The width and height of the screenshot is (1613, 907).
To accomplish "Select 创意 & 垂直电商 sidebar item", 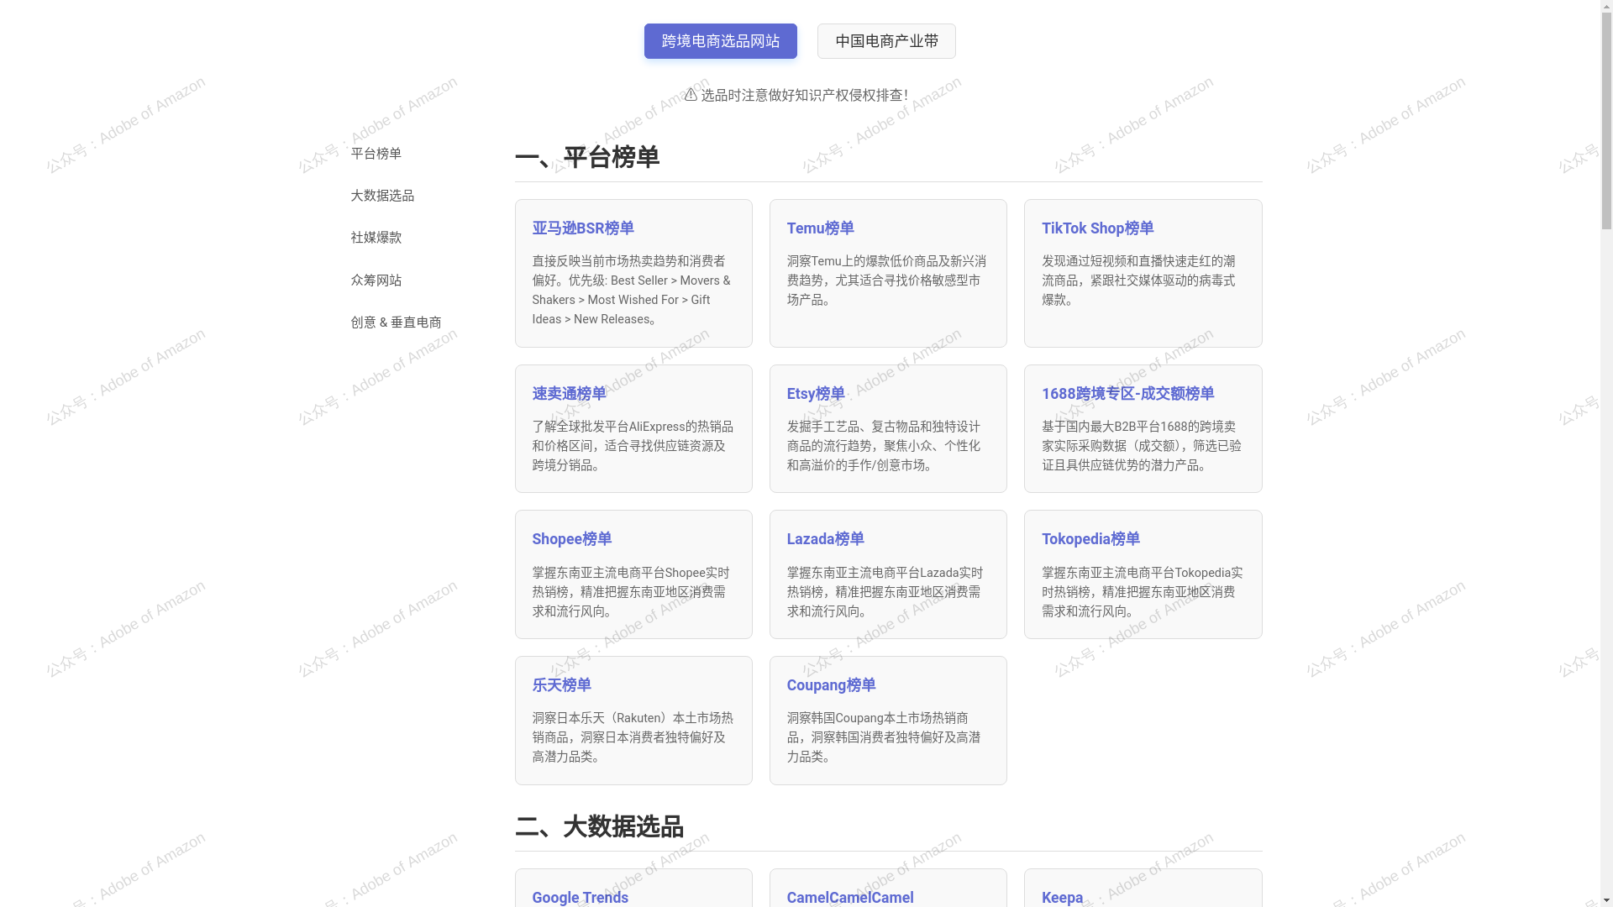I will pos(396,322).
